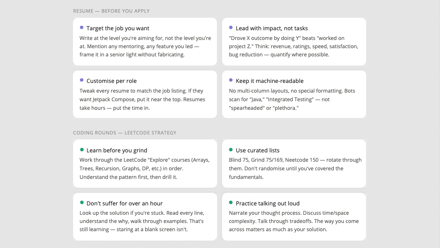Click the green dot beside Practice talking out loud

coord(231,203)
